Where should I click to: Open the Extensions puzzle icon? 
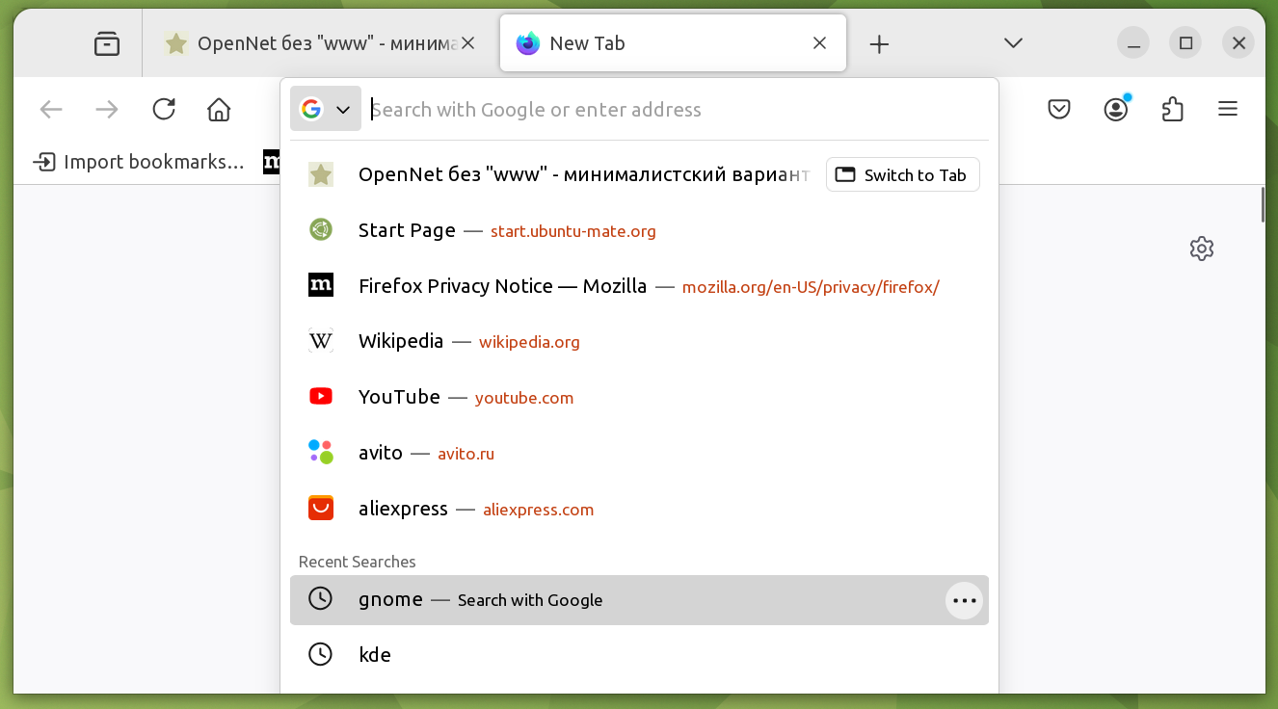tap(1172, 109)
